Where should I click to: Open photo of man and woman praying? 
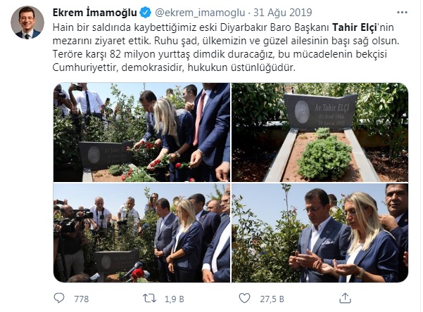(x=320, y=233)
